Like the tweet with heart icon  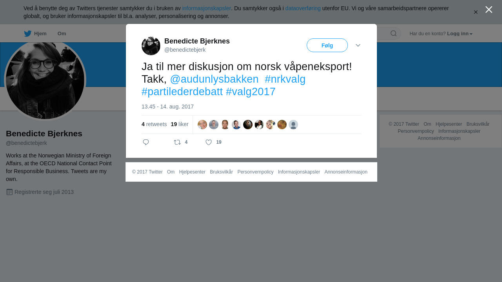point(209,142)
